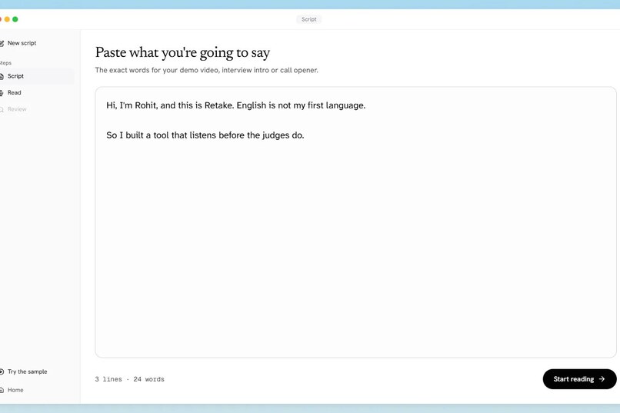Click the yellow minimize window button
This screenshot has width=620, height=413.
tap(7, 19)
